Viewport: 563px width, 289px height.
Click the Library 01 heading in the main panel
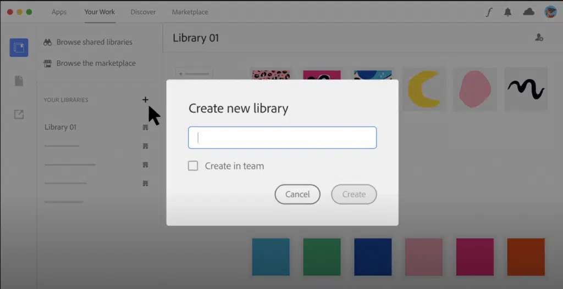pyautogui.click(x=196, y=38)
